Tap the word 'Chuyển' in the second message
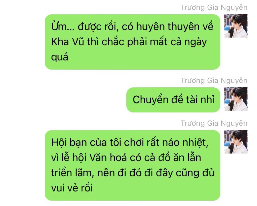The width and height of the screenshot is (257, 206). (x=151, y=100)
